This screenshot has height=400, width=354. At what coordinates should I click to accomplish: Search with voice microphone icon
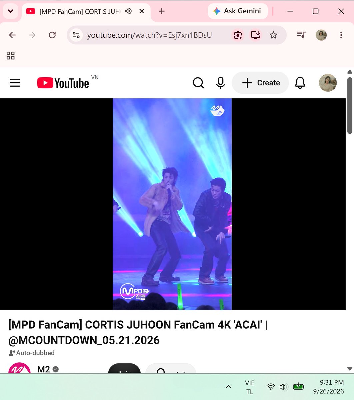(220, 83)
